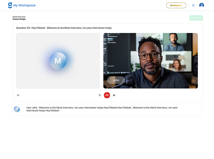Click the large M avatar tile

click(58, 61)
